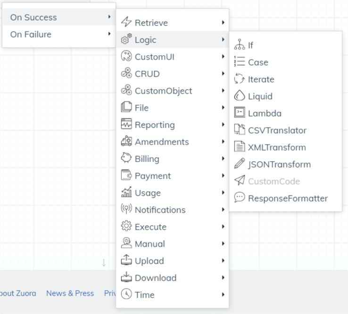This screenshot has width=348, height=314.
Task: Expand the On Failure submenu arrow
Action: [x=109, y=34]
